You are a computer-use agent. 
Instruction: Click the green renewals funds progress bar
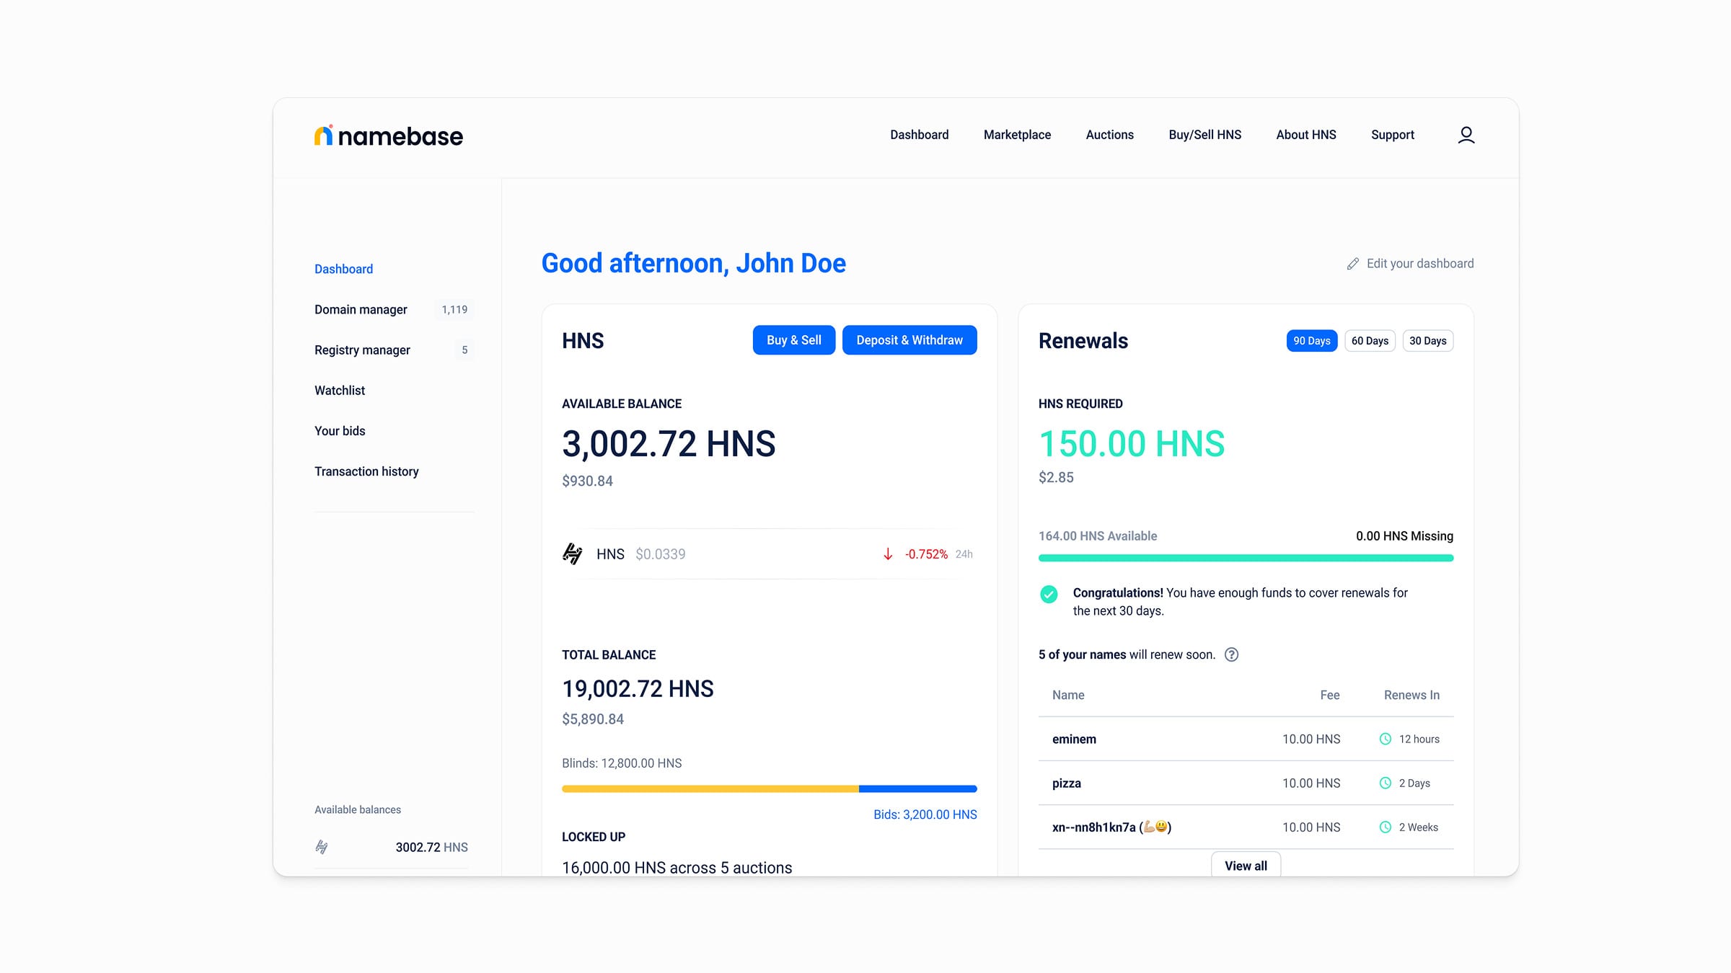pos(1246,558)
